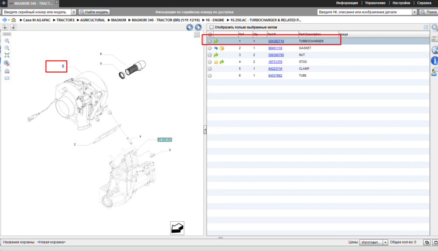The height and width of the screenshot is (251, 438).
Task: Focus the serial number or model input field
Action: pos(37,12)
